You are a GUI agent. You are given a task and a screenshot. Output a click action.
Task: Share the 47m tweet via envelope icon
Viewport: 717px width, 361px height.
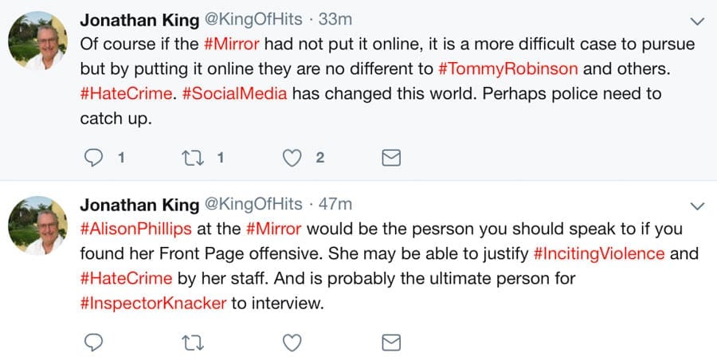coord(390,342)
